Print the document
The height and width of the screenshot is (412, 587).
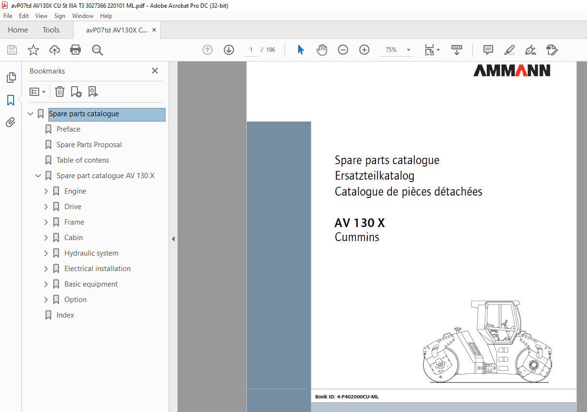(75, 50)
